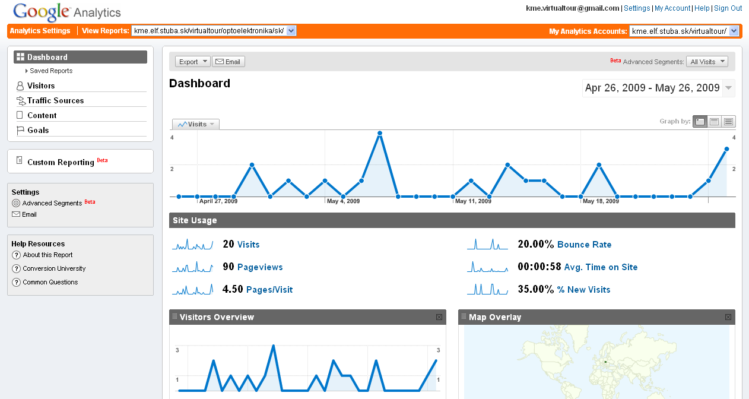Grab the Map Overlay drag handle
749x399 pixels.
[464, 317]
